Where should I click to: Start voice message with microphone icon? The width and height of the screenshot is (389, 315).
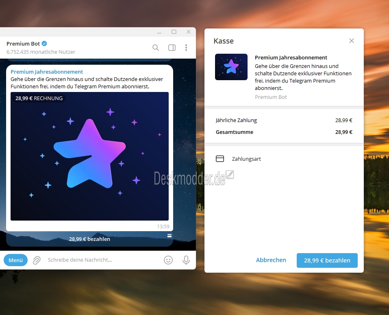tap(186, 260)
